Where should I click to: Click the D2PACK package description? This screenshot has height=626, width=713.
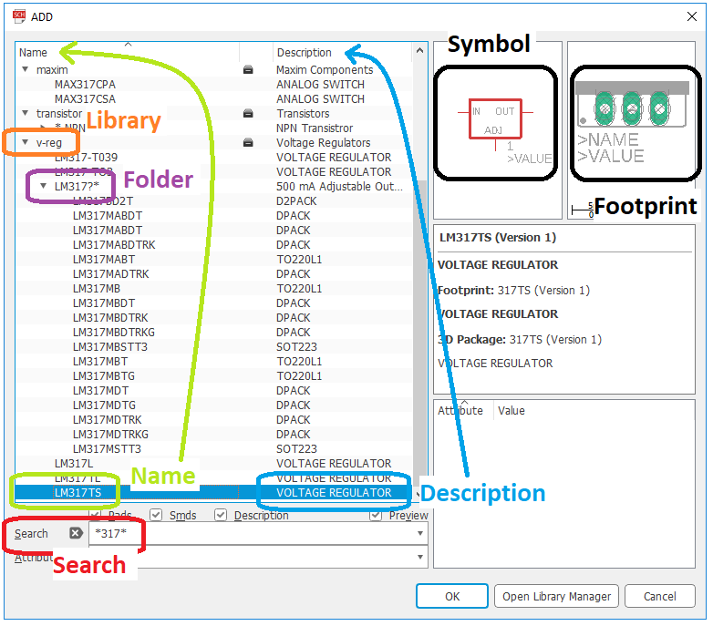296,200
